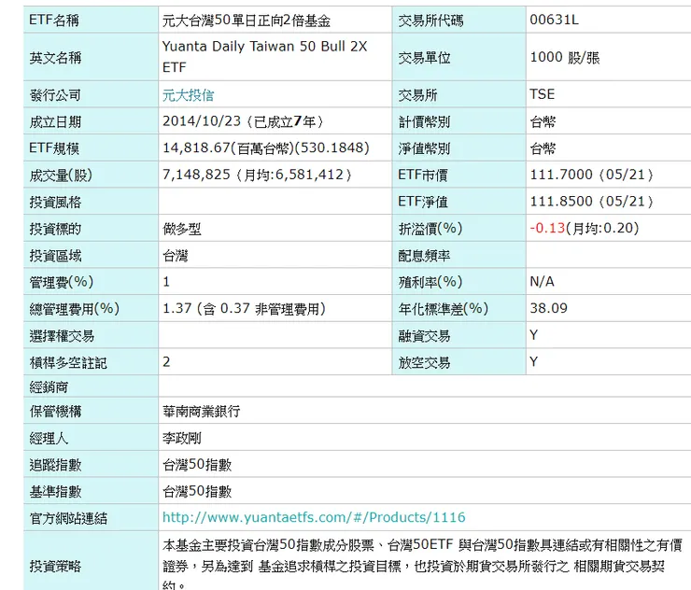Click the 選擇權交易 header label
691x590 pixels.
coord(62,336)
